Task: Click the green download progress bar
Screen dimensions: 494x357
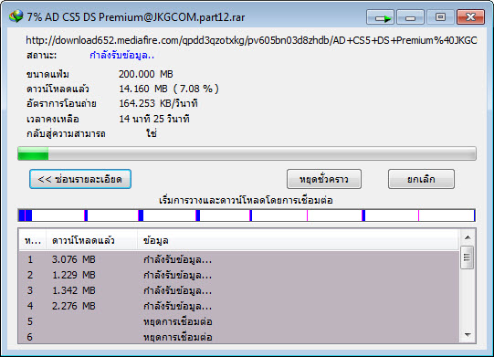Action: click(247, 153)
